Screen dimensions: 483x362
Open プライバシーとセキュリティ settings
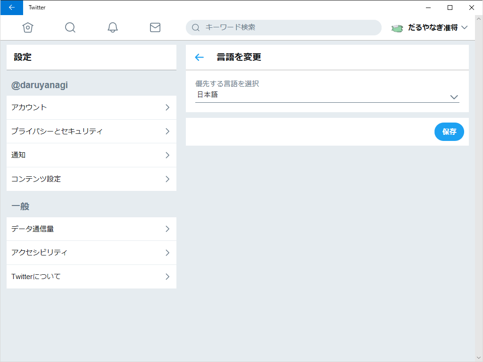92,131
